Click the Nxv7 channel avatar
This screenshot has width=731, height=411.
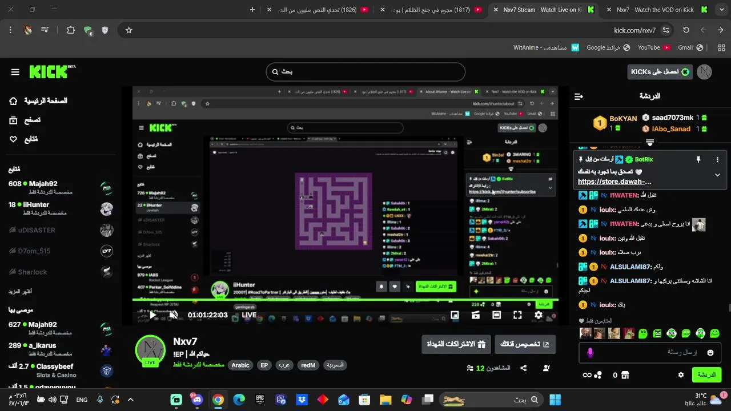pos(150,350)
